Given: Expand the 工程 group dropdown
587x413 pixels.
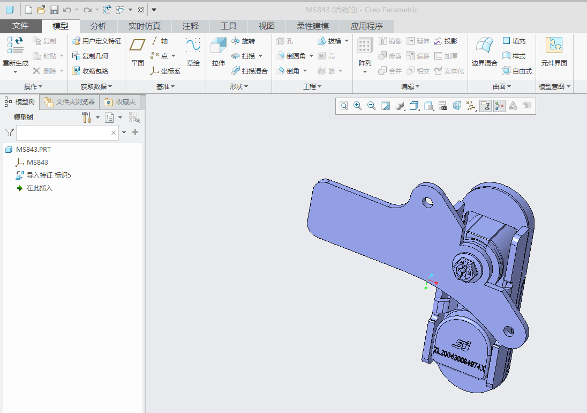Looking at the screenshot, I should click(312, 86).
